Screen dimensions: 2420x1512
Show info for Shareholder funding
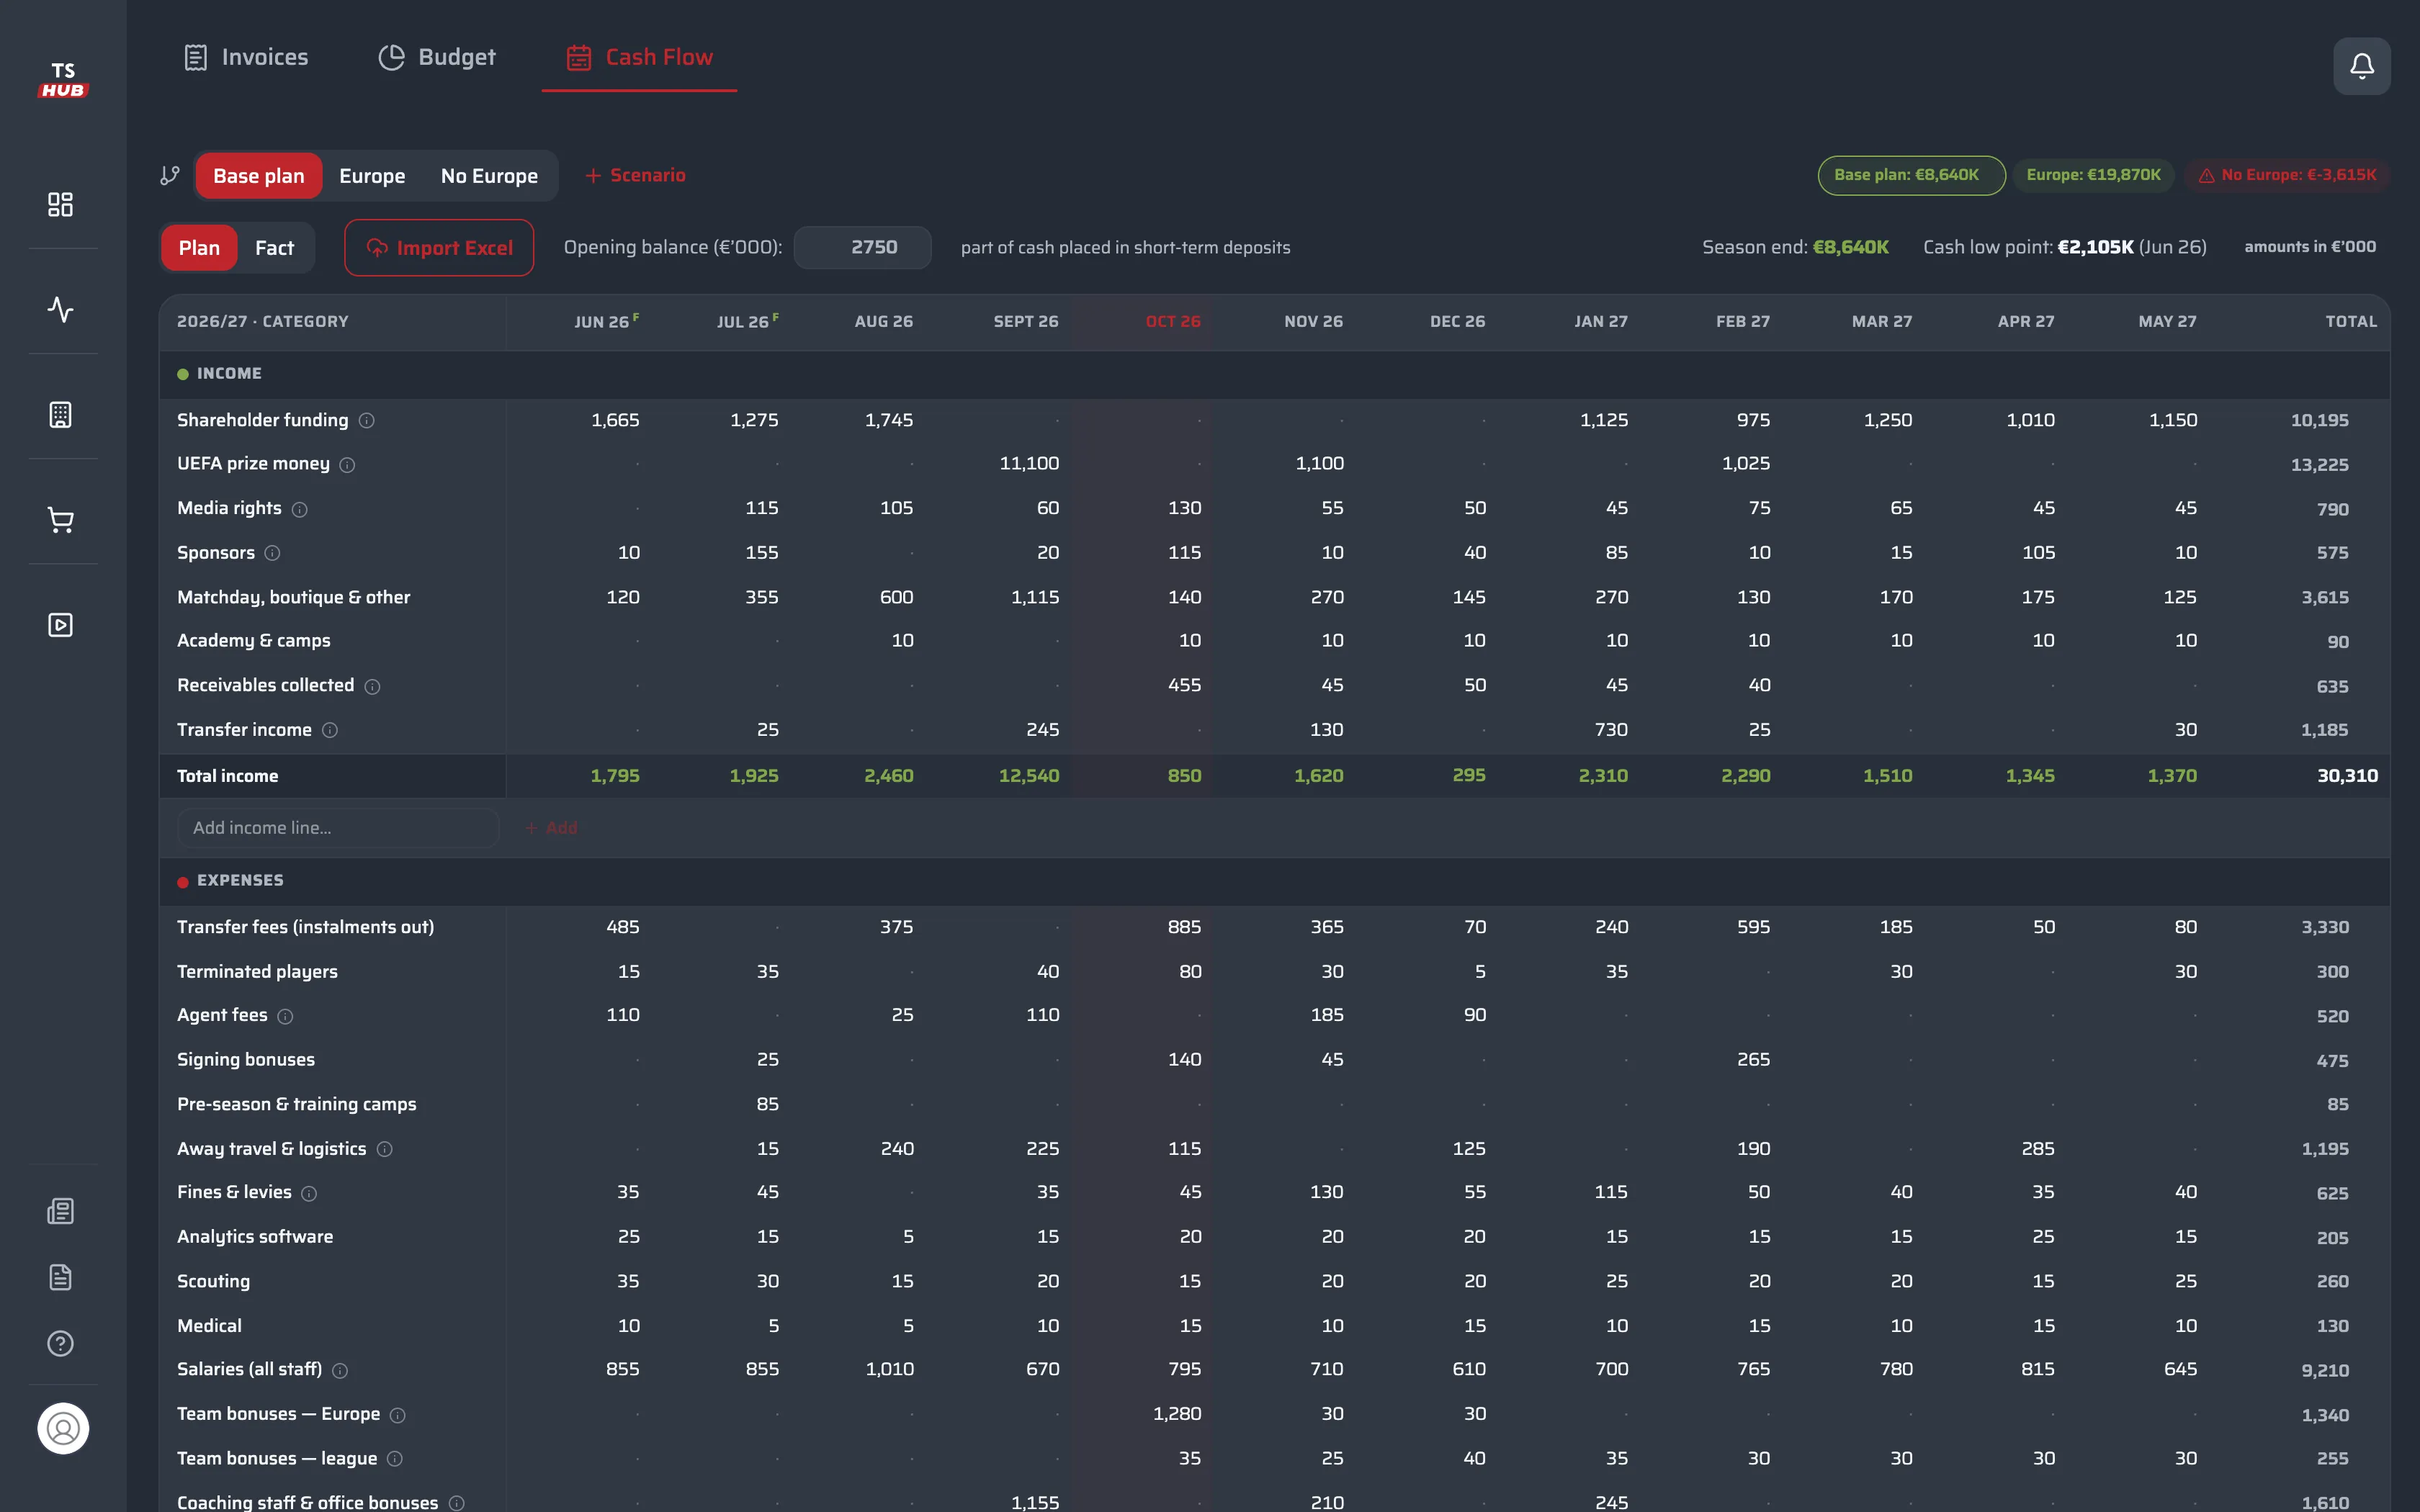[367, 421]
